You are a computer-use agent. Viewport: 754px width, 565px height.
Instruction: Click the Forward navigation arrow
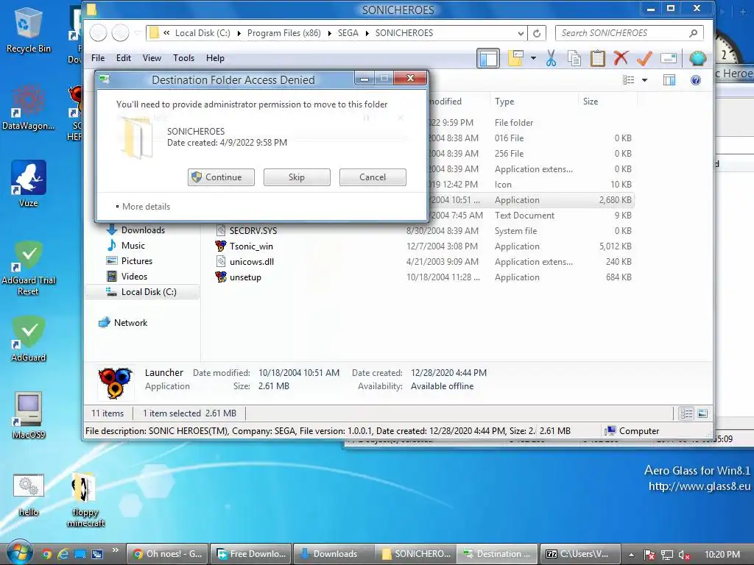pos(120,33)
